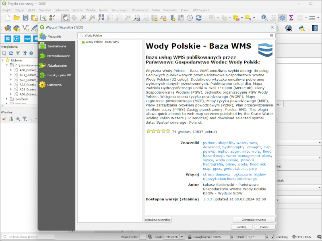The width and height of the screenshot is (322, 241).
Task: Click the Help book icon in toolbar
Action: point(315,28)
